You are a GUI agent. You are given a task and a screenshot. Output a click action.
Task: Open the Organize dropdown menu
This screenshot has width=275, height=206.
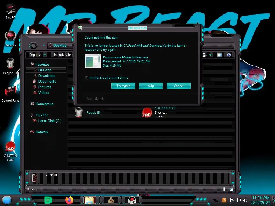pos(38,55)
